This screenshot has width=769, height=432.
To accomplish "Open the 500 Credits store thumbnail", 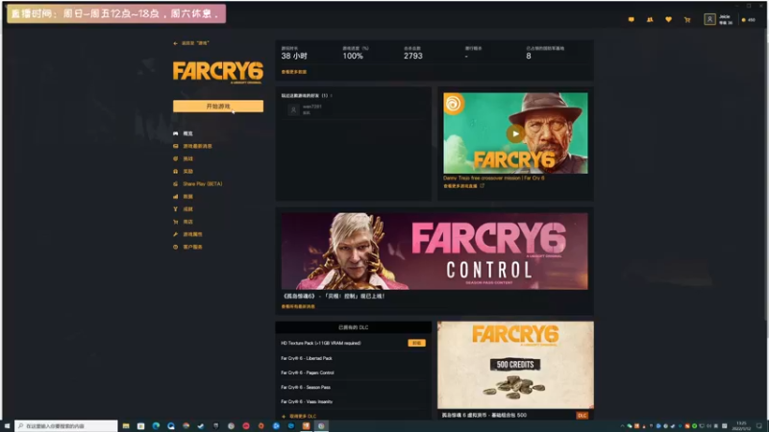I will (515, 366).
